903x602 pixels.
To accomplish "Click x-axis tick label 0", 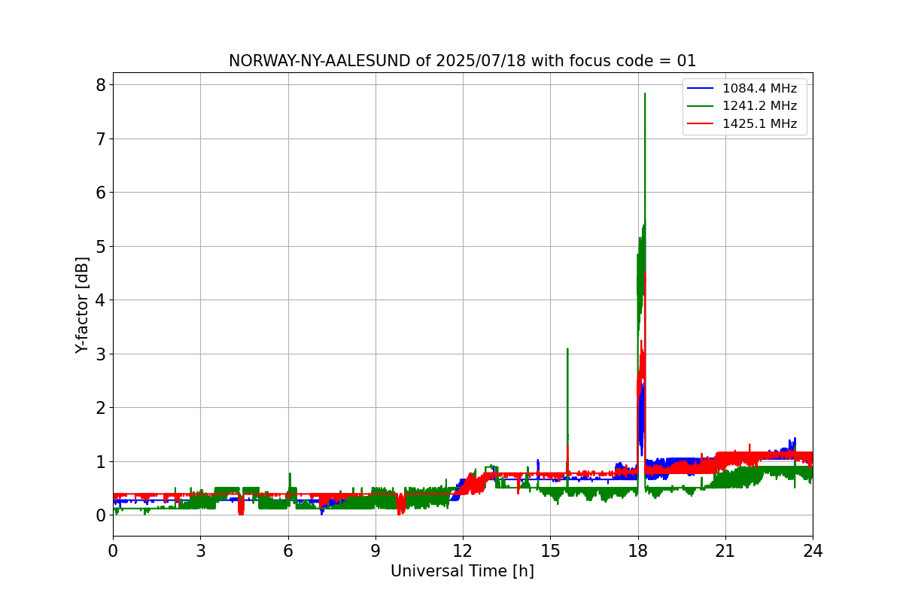I will [113, 551].
